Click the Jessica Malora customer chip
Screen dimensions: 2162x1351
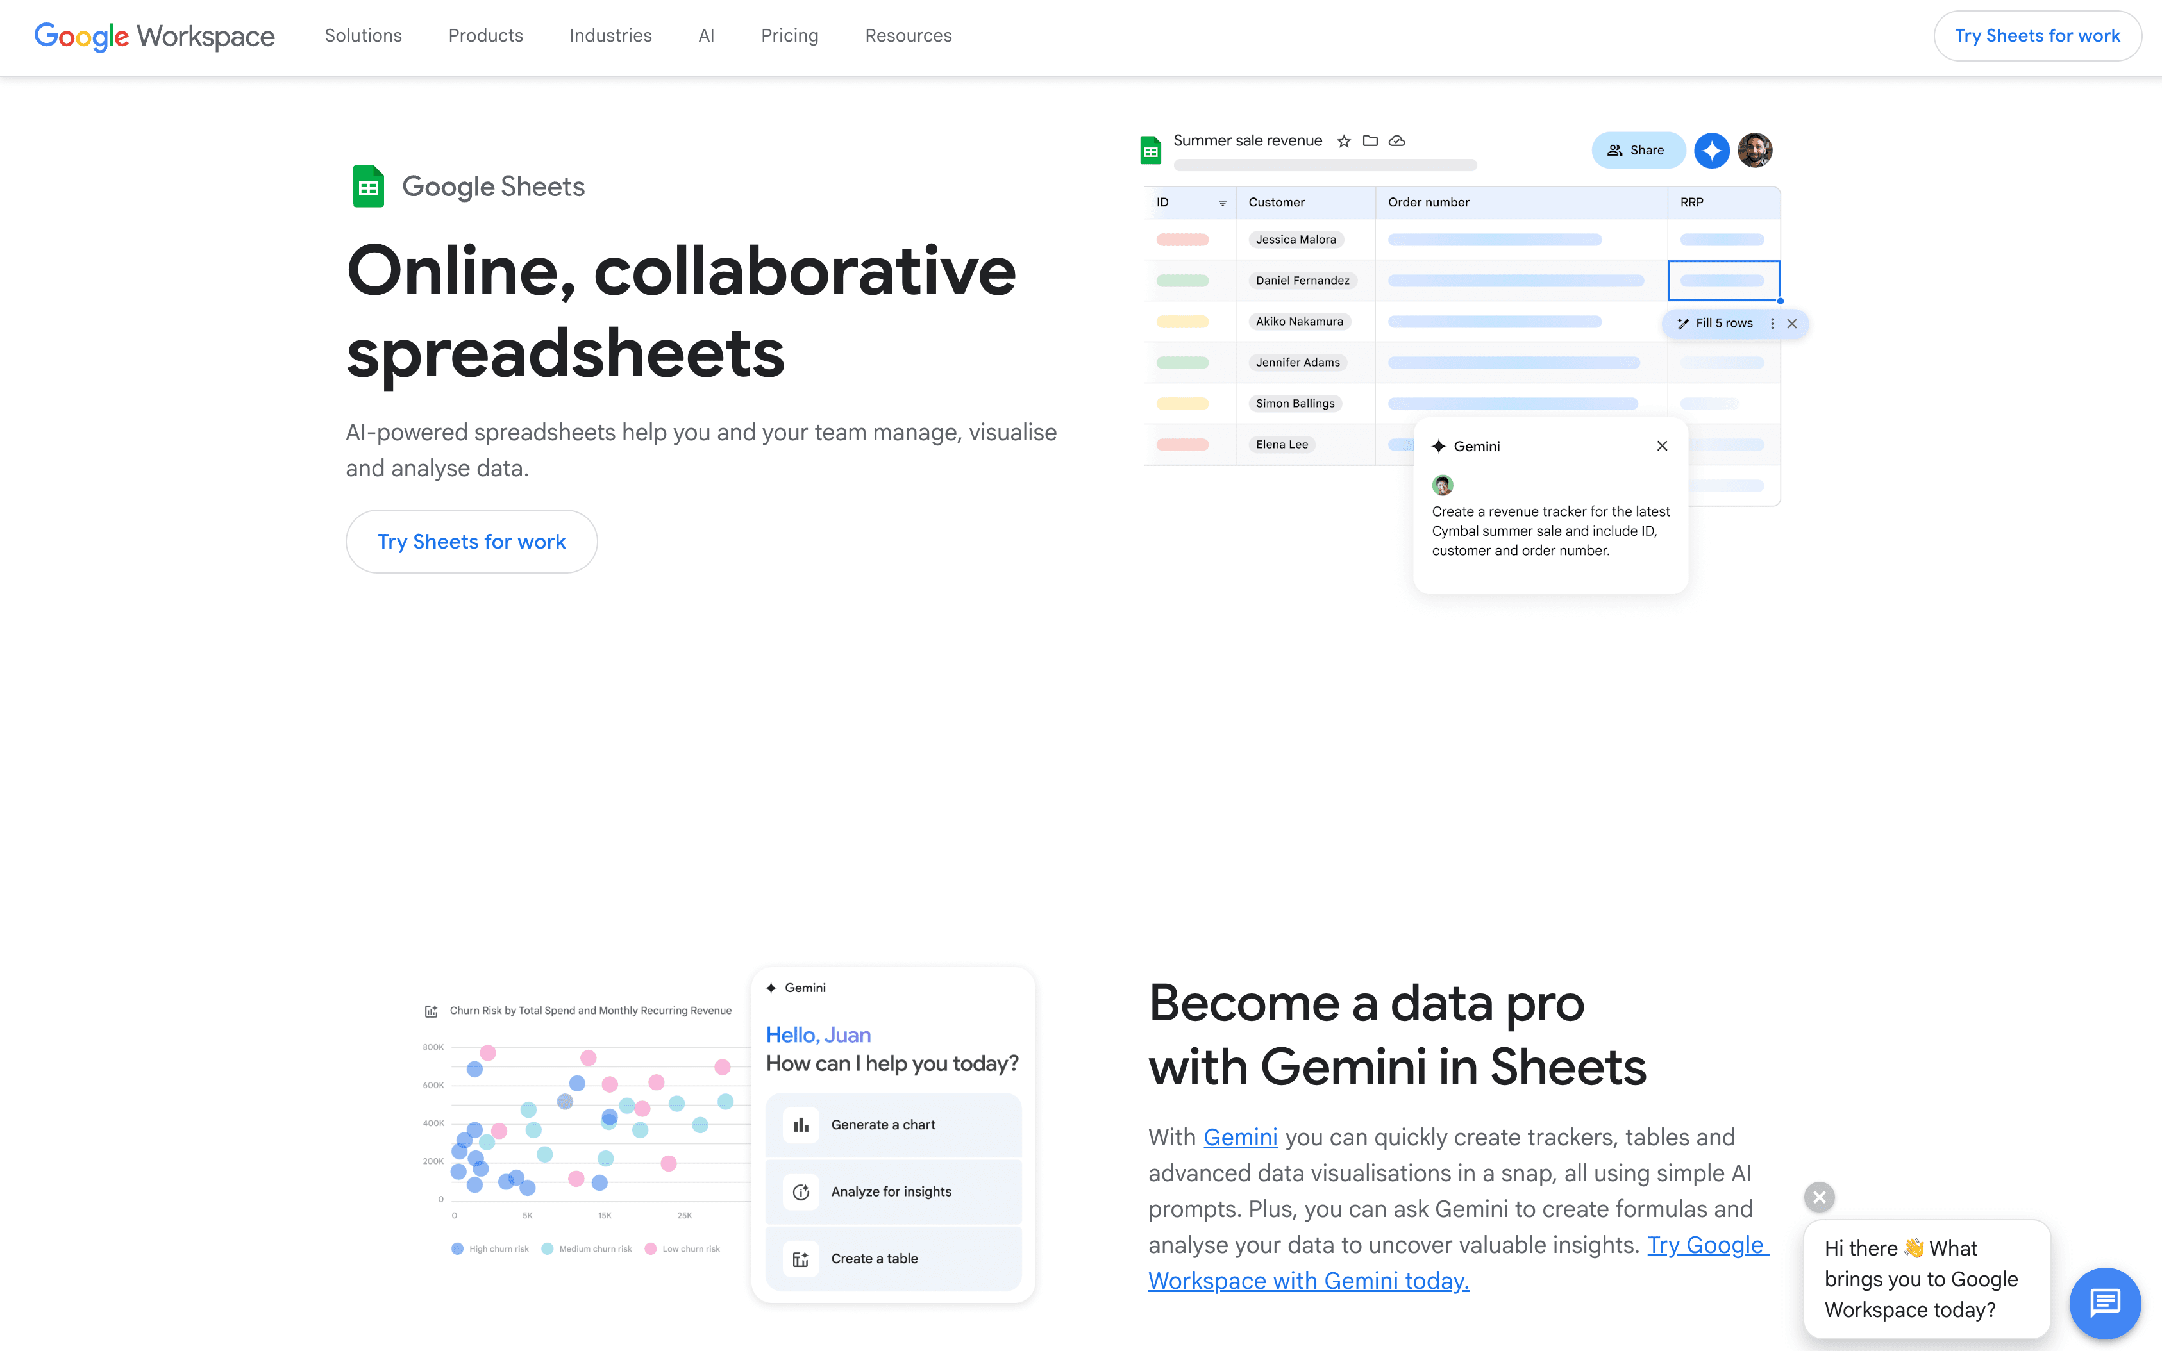1296,240
